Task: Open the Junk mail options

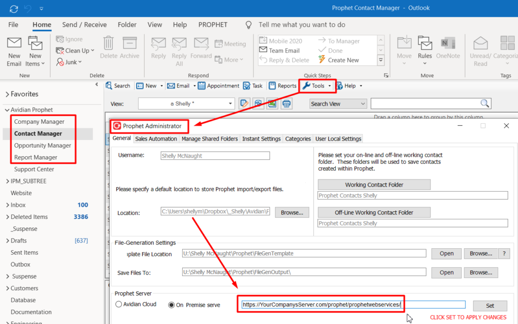Action: 69,62
